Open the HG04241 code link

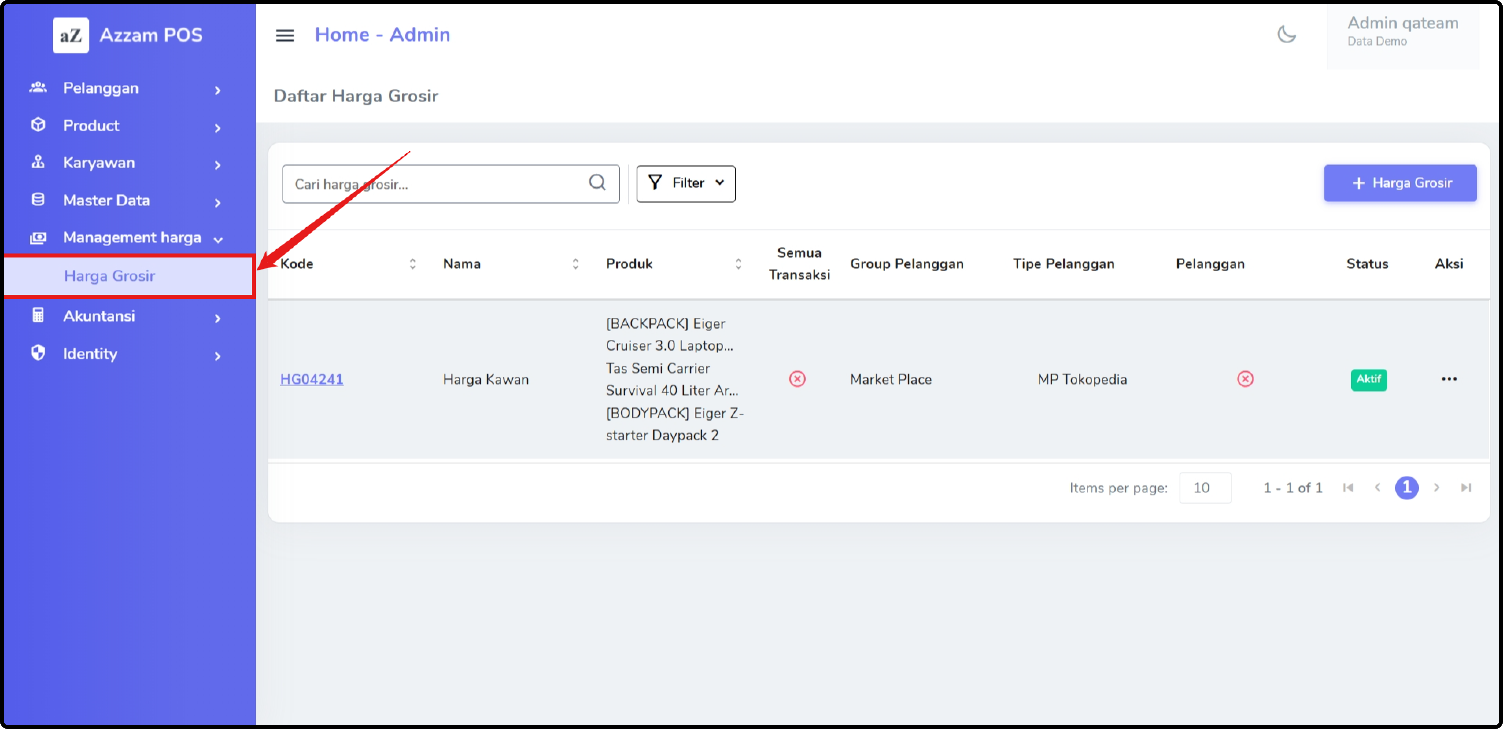click(x=311, y=380)
